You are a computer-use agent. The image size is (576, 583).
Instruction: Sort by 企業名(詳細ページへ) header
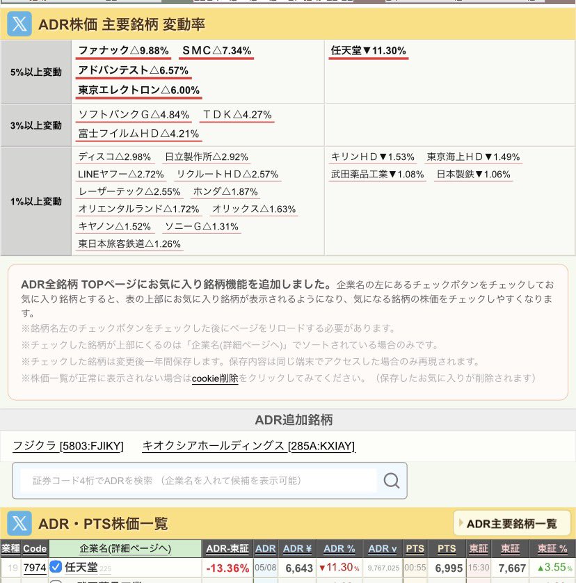[x=125, y=548]
